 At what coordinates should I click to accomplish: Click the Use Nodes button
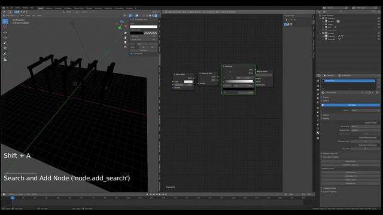tap(351, 105)
